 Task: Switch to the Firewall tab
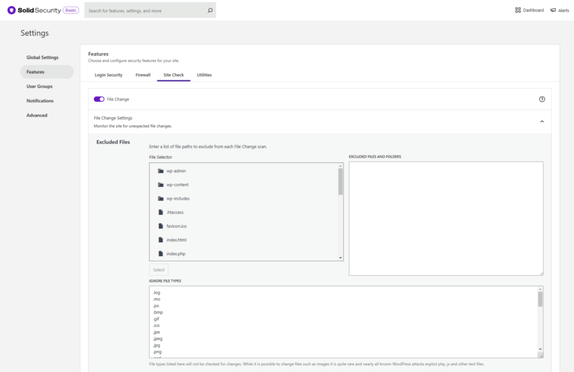143,75
